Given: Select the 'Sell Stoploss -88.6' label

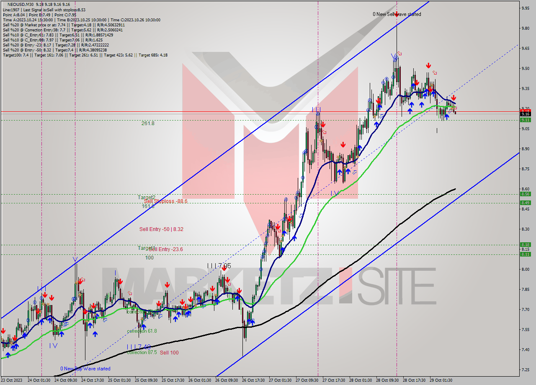Looking at the screenshot, I should 165,201.
